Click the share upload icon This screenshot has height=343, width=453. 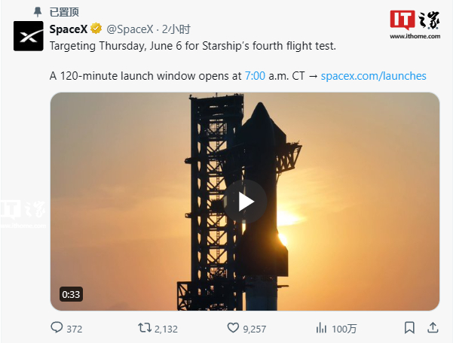click(x=433, y=328)
